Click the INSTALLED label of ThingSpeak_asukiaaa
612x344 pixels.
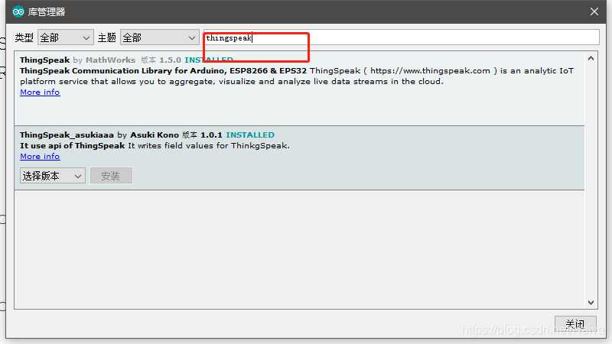[x=250, y=135]
